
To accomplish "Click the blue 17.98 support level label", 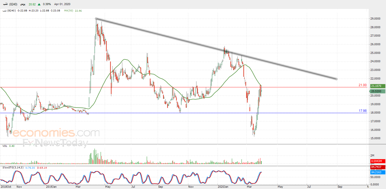I will pos(363,111).
